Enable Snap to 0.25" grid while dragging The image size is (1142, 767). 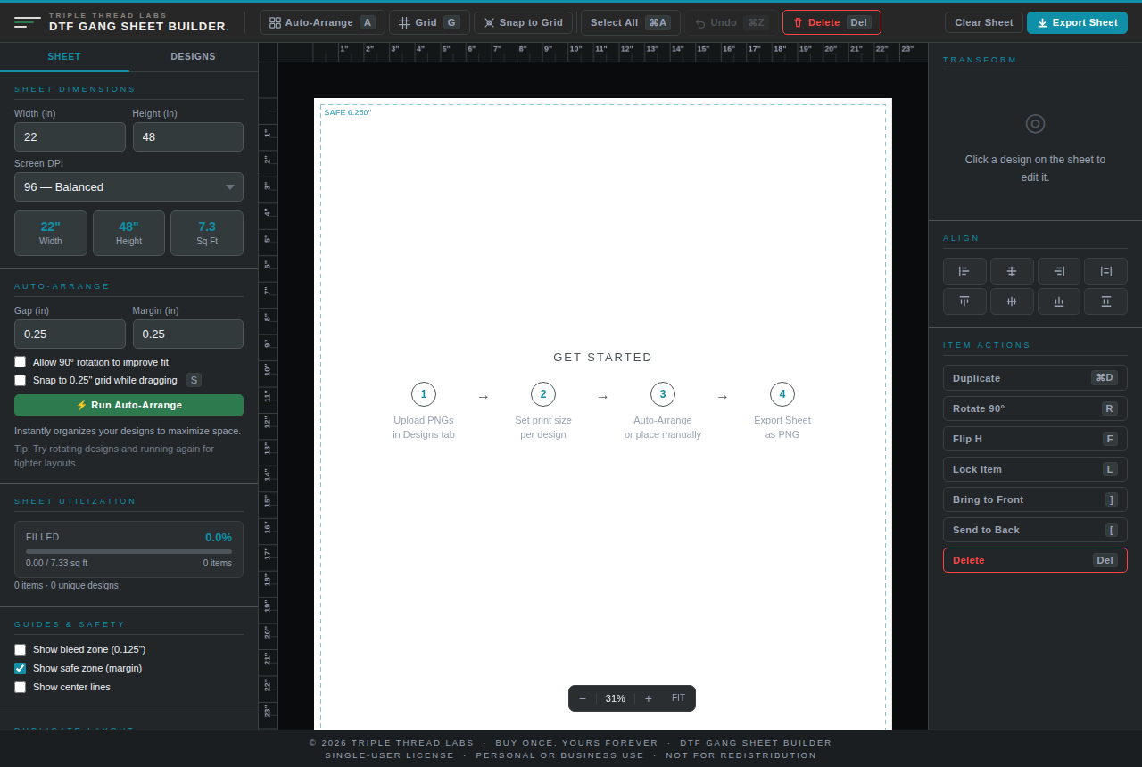[20, 380]
